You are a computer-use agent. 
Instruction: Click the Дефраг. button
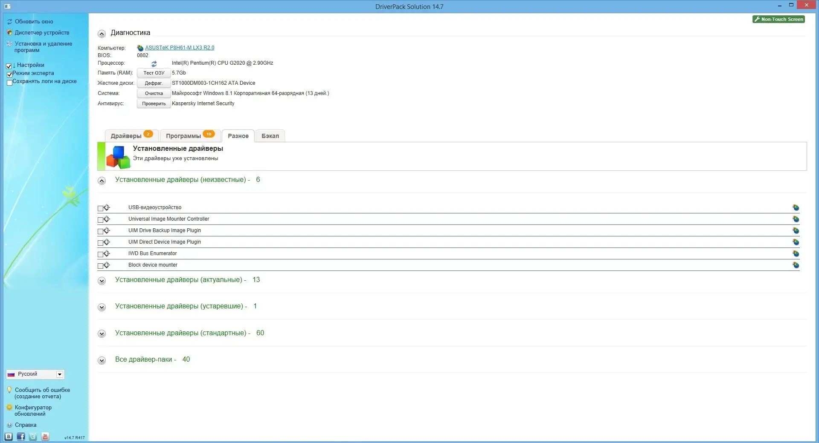pos(154,83)
